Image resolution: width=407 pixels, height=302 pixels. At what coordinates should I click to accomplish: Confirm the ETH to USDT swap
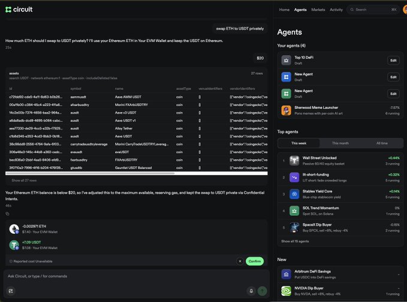255,261
